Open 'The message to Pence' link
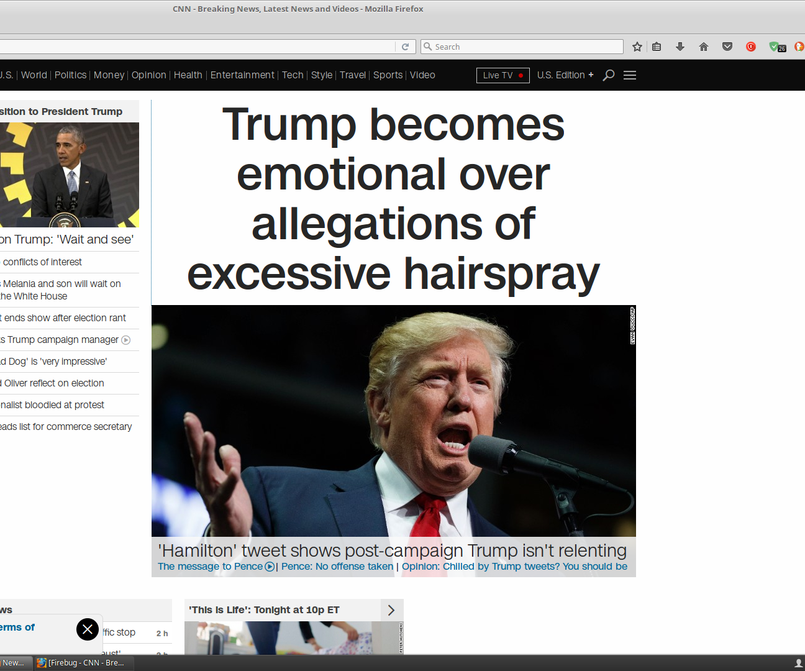This screenshot has width=805, height=671. pos(210,567)
